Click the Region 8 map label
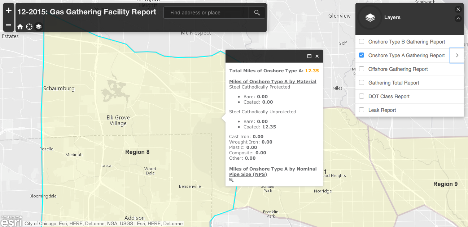Screen dimensions: 468x227 (x=137, y=152)
